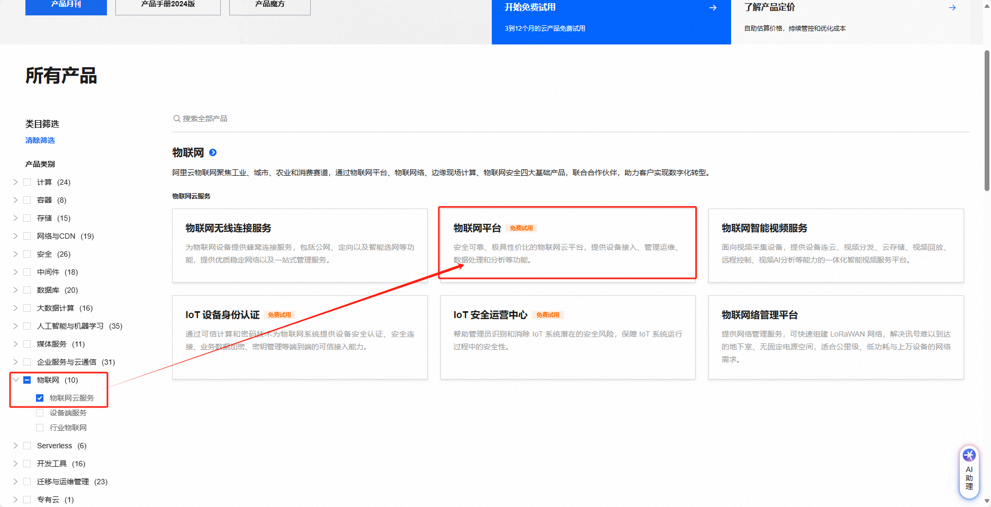This screenshot has width=991, height=507.
Task: Click the 免费试用 badge on 物联网平台
Action: pos(521,228)
